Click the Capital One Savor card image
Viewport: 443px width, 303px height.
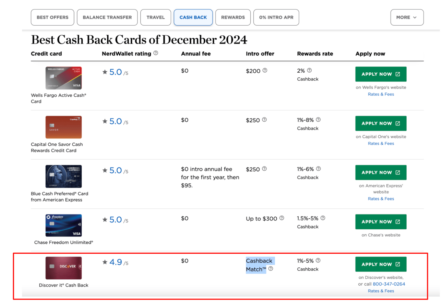coord(64,127)
